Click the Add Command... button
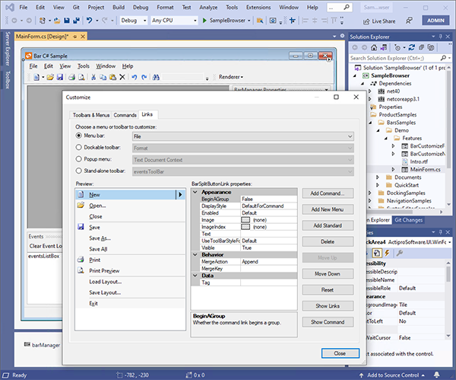 (x=328, y=193)
